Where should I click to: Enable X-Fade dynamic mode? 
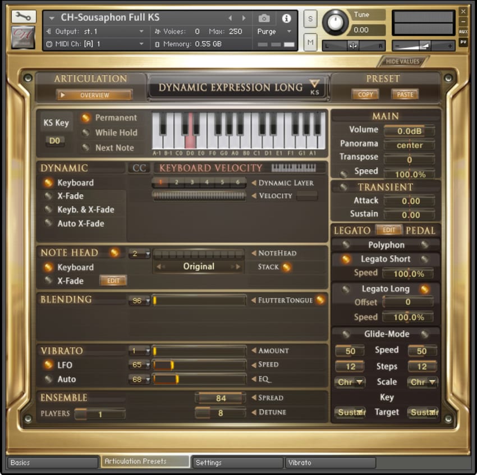click(x=49, y=196)
